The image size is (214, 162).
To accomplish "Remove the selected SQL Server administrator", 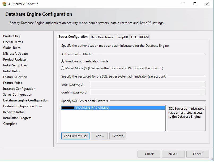I will pyautogui.click(x=118, y=136).
